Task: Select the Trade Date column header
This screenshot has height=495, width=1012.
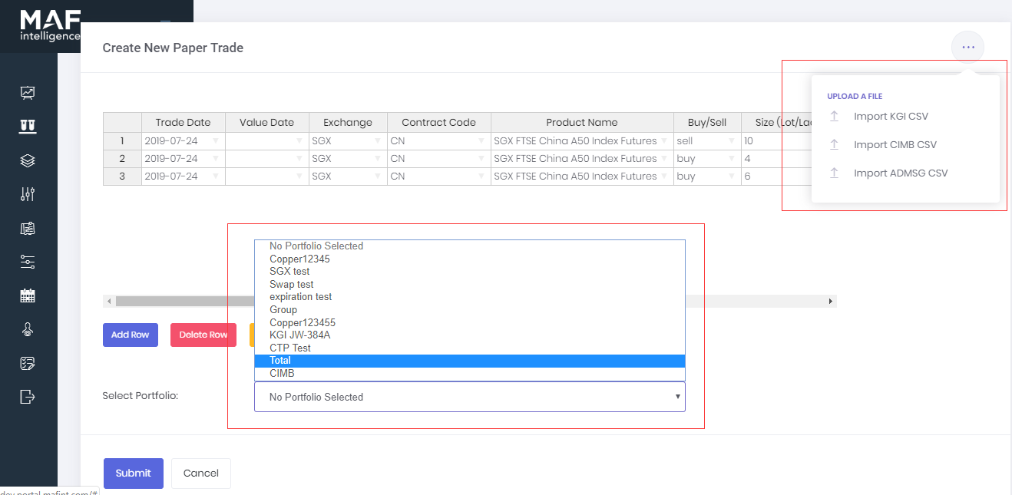Action: [x=184, y=123]
